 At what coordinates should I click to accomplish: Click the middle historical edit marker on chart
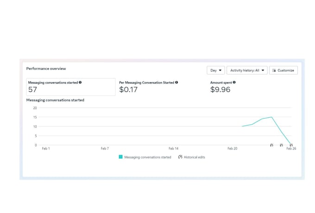(x=282, y=145)
